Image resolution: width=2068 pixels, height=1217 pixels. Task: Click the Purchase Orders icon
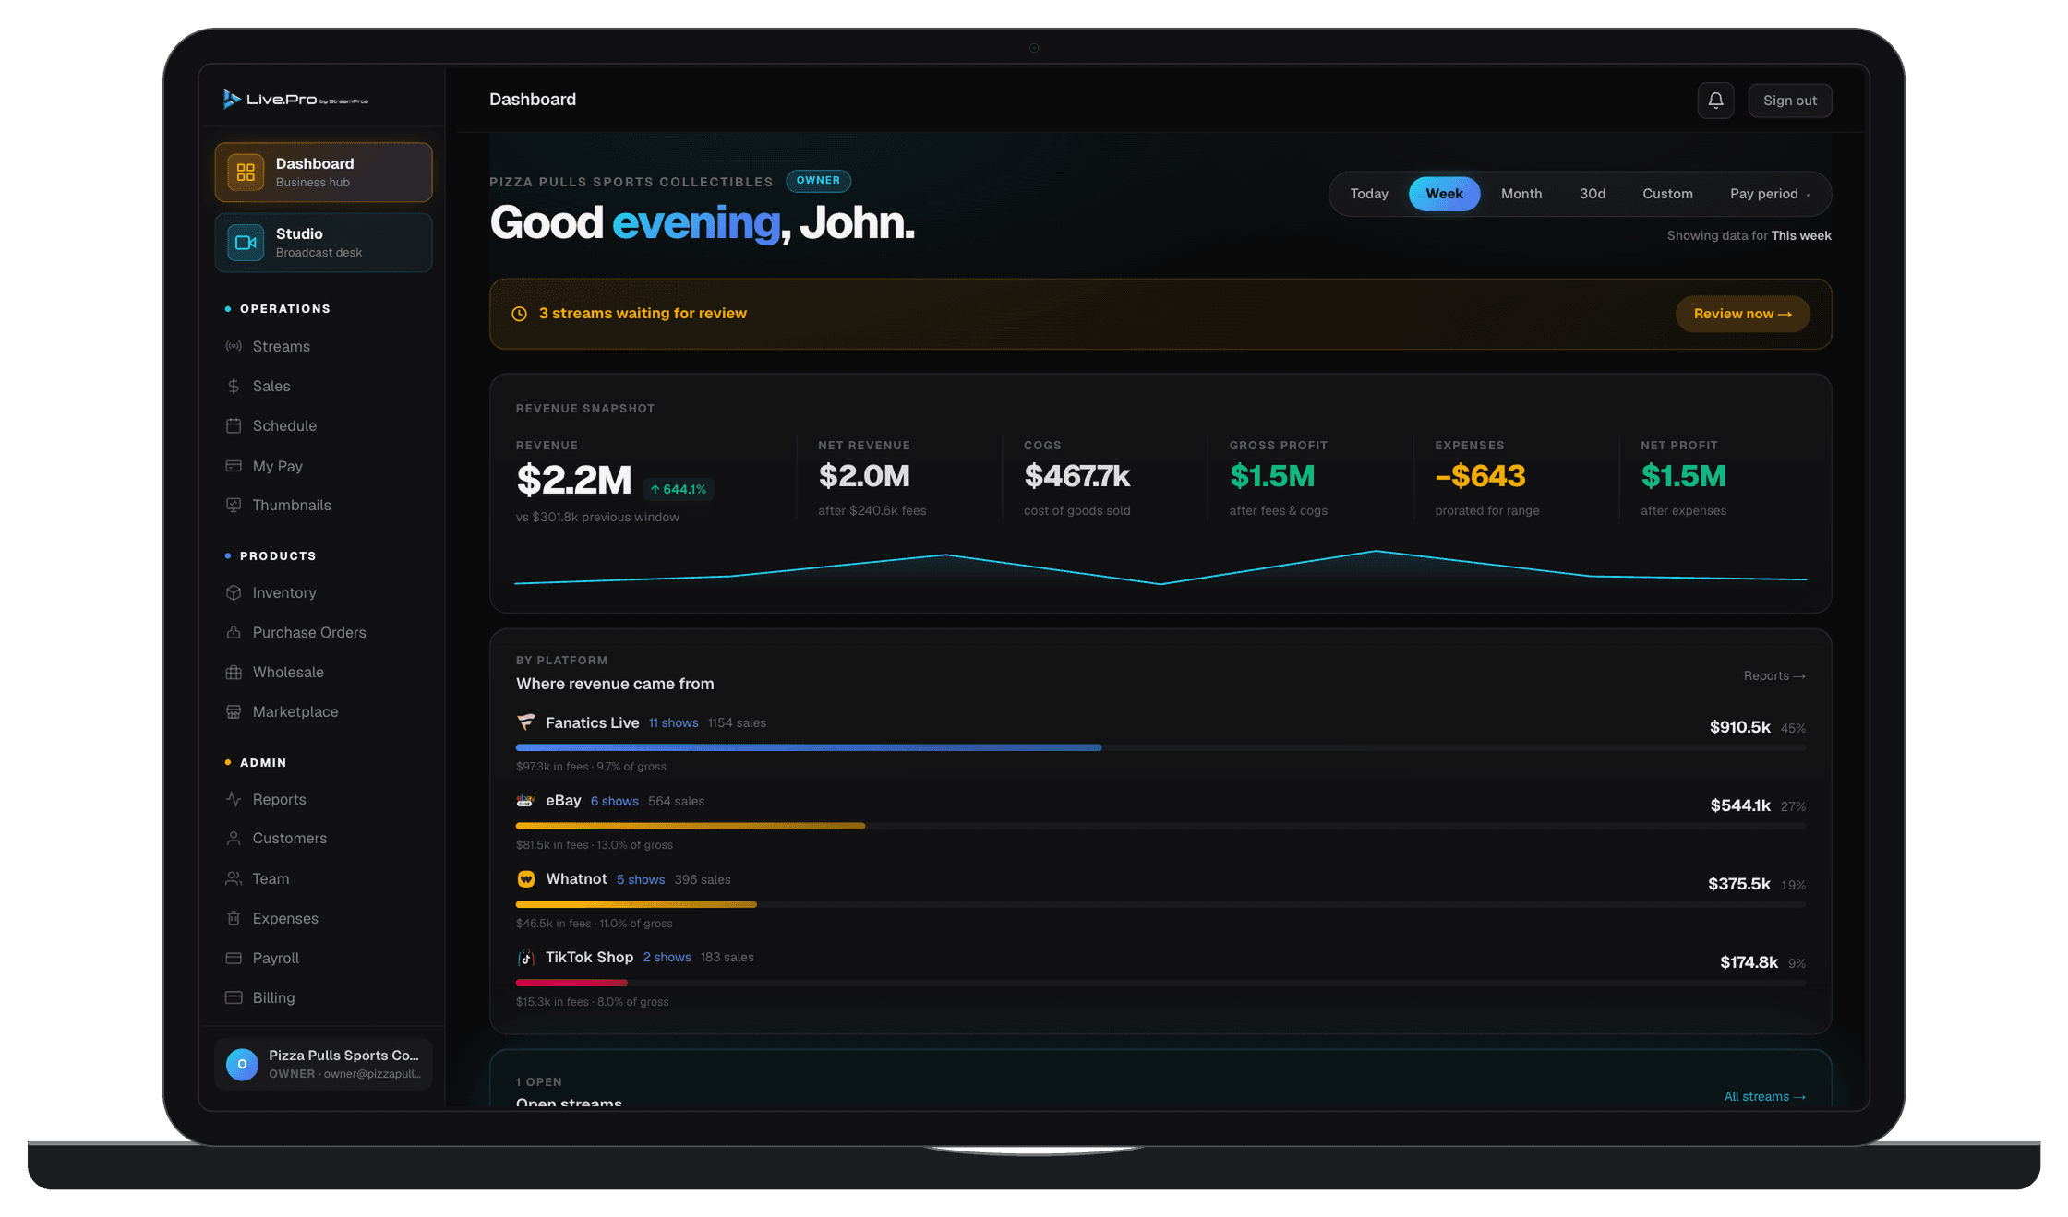click(234, 632)
